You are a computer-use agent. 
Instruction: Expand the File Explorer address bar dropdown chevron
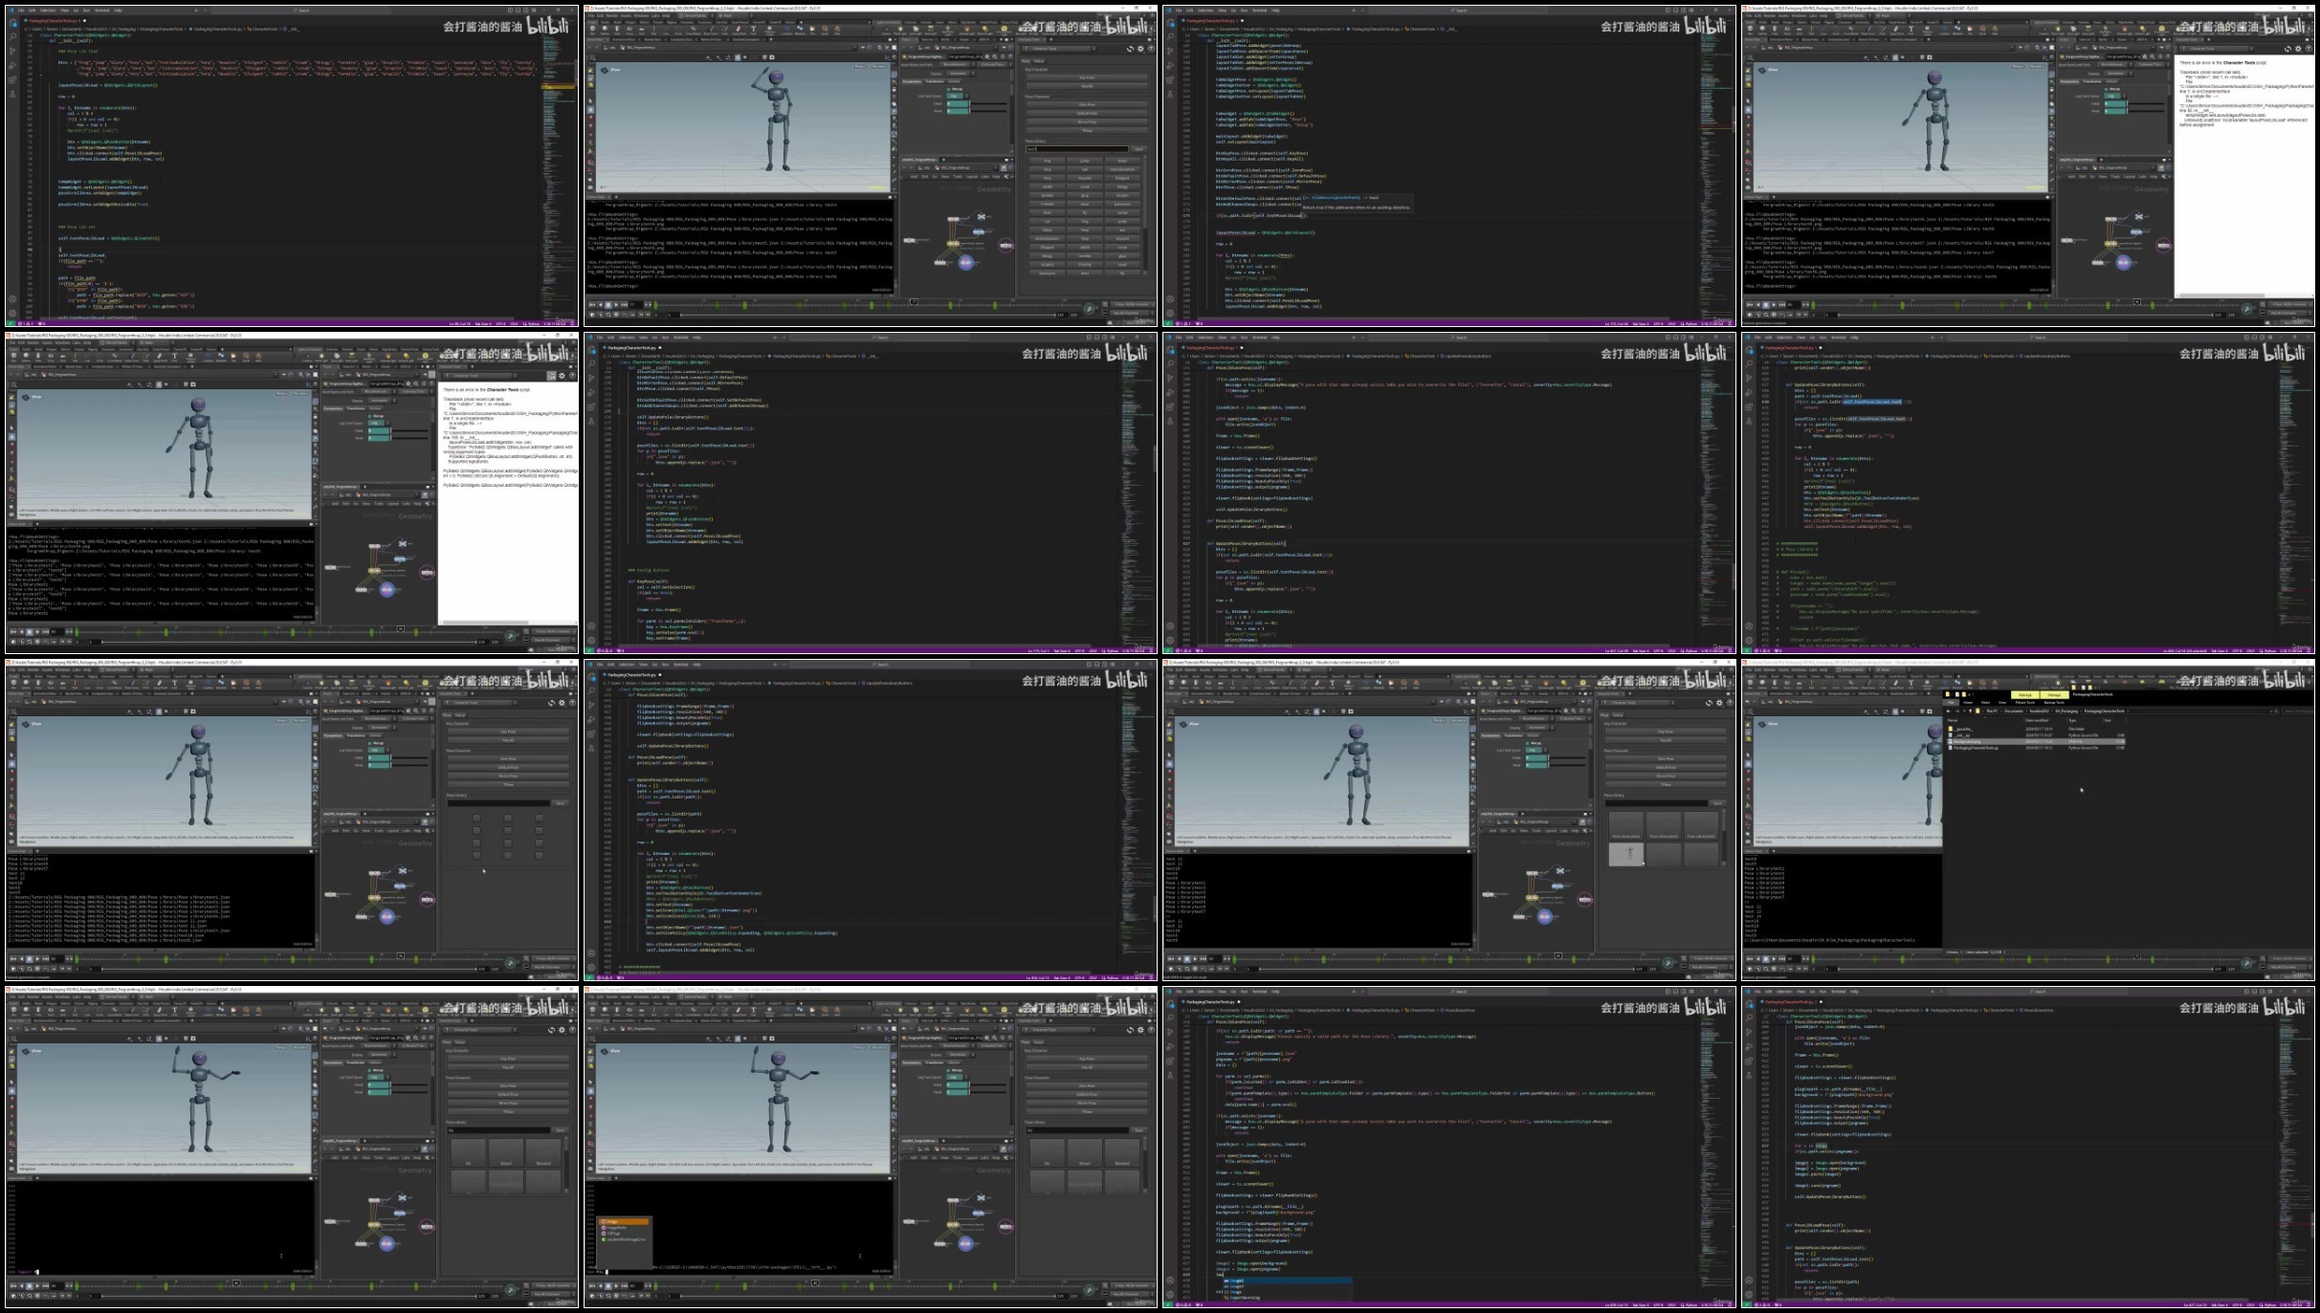(x=2271, y=711)
